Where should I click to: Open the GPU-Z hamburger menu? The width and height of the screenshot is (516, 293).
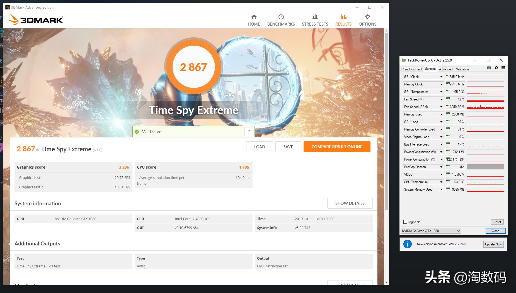click(503, 68)
